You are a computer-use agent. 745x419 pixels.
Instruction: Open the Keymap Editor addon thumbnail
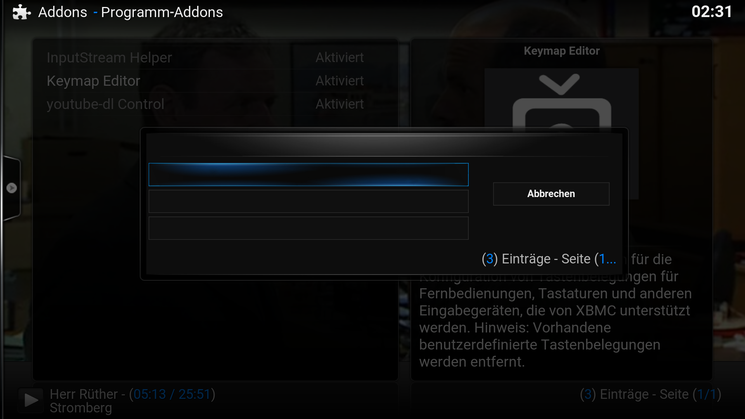click(561, 99)
